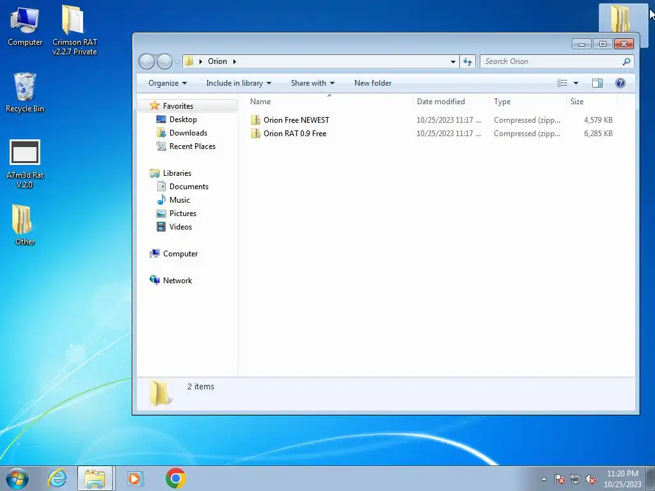Image resolution: width=655 pixels, height=491 pixels.
Task: Open volume speaker tray icon
Action: 590,479
